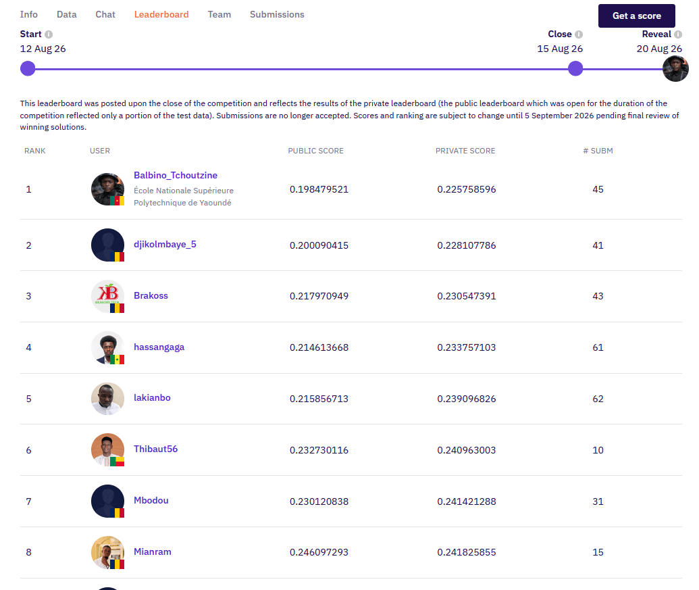Click the # SUBM column header
699x590 pixels.
pos(598,151)
